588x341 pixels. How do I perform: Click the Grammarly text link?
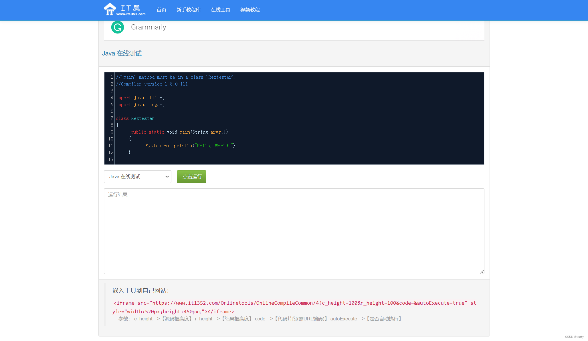(x=149, y=27)
